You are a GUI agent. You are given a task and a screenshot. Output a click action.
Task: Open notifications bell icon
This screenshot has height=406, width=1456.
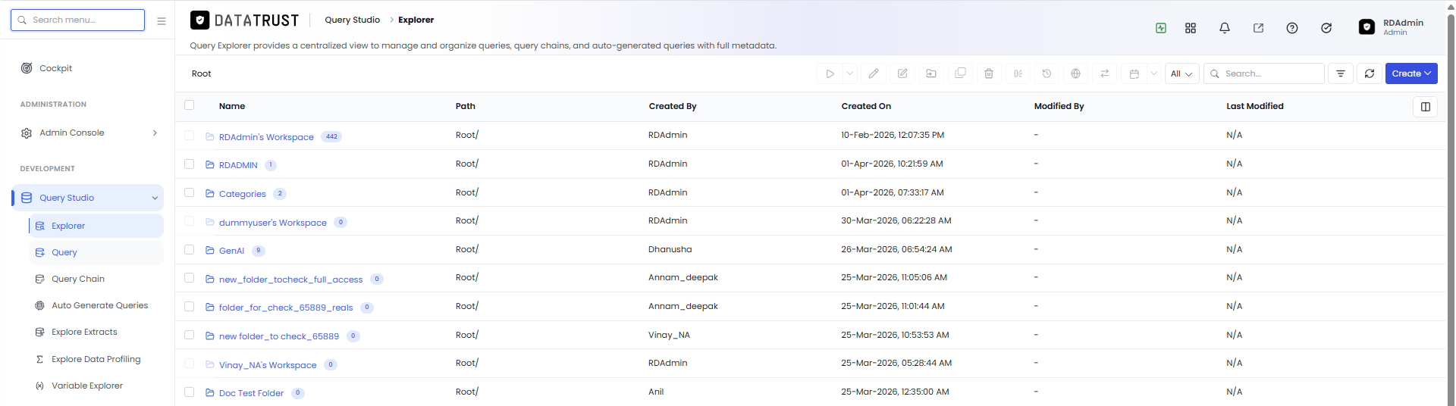coord(1225,28)
